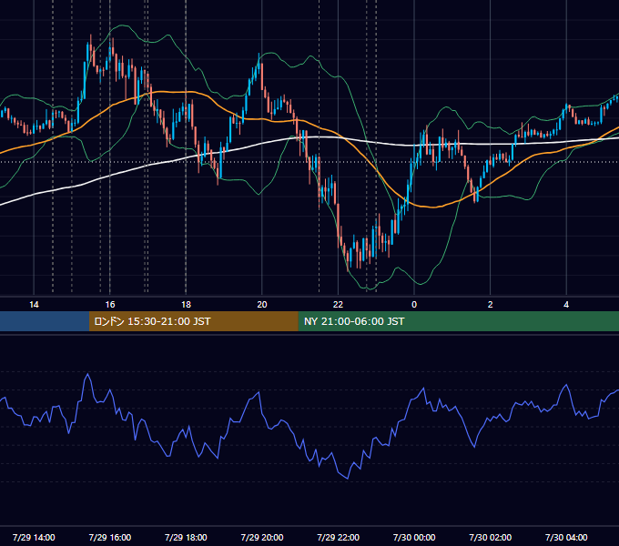Click the hour label 22 on chart axis
Image resolution: width=619 pixels, height=546 pixels.
tap(338, 305)
